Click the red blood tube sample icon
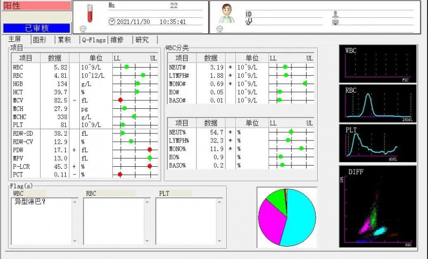Image resolution: width=428 pixels, height=259 pixels. [90, 14]
